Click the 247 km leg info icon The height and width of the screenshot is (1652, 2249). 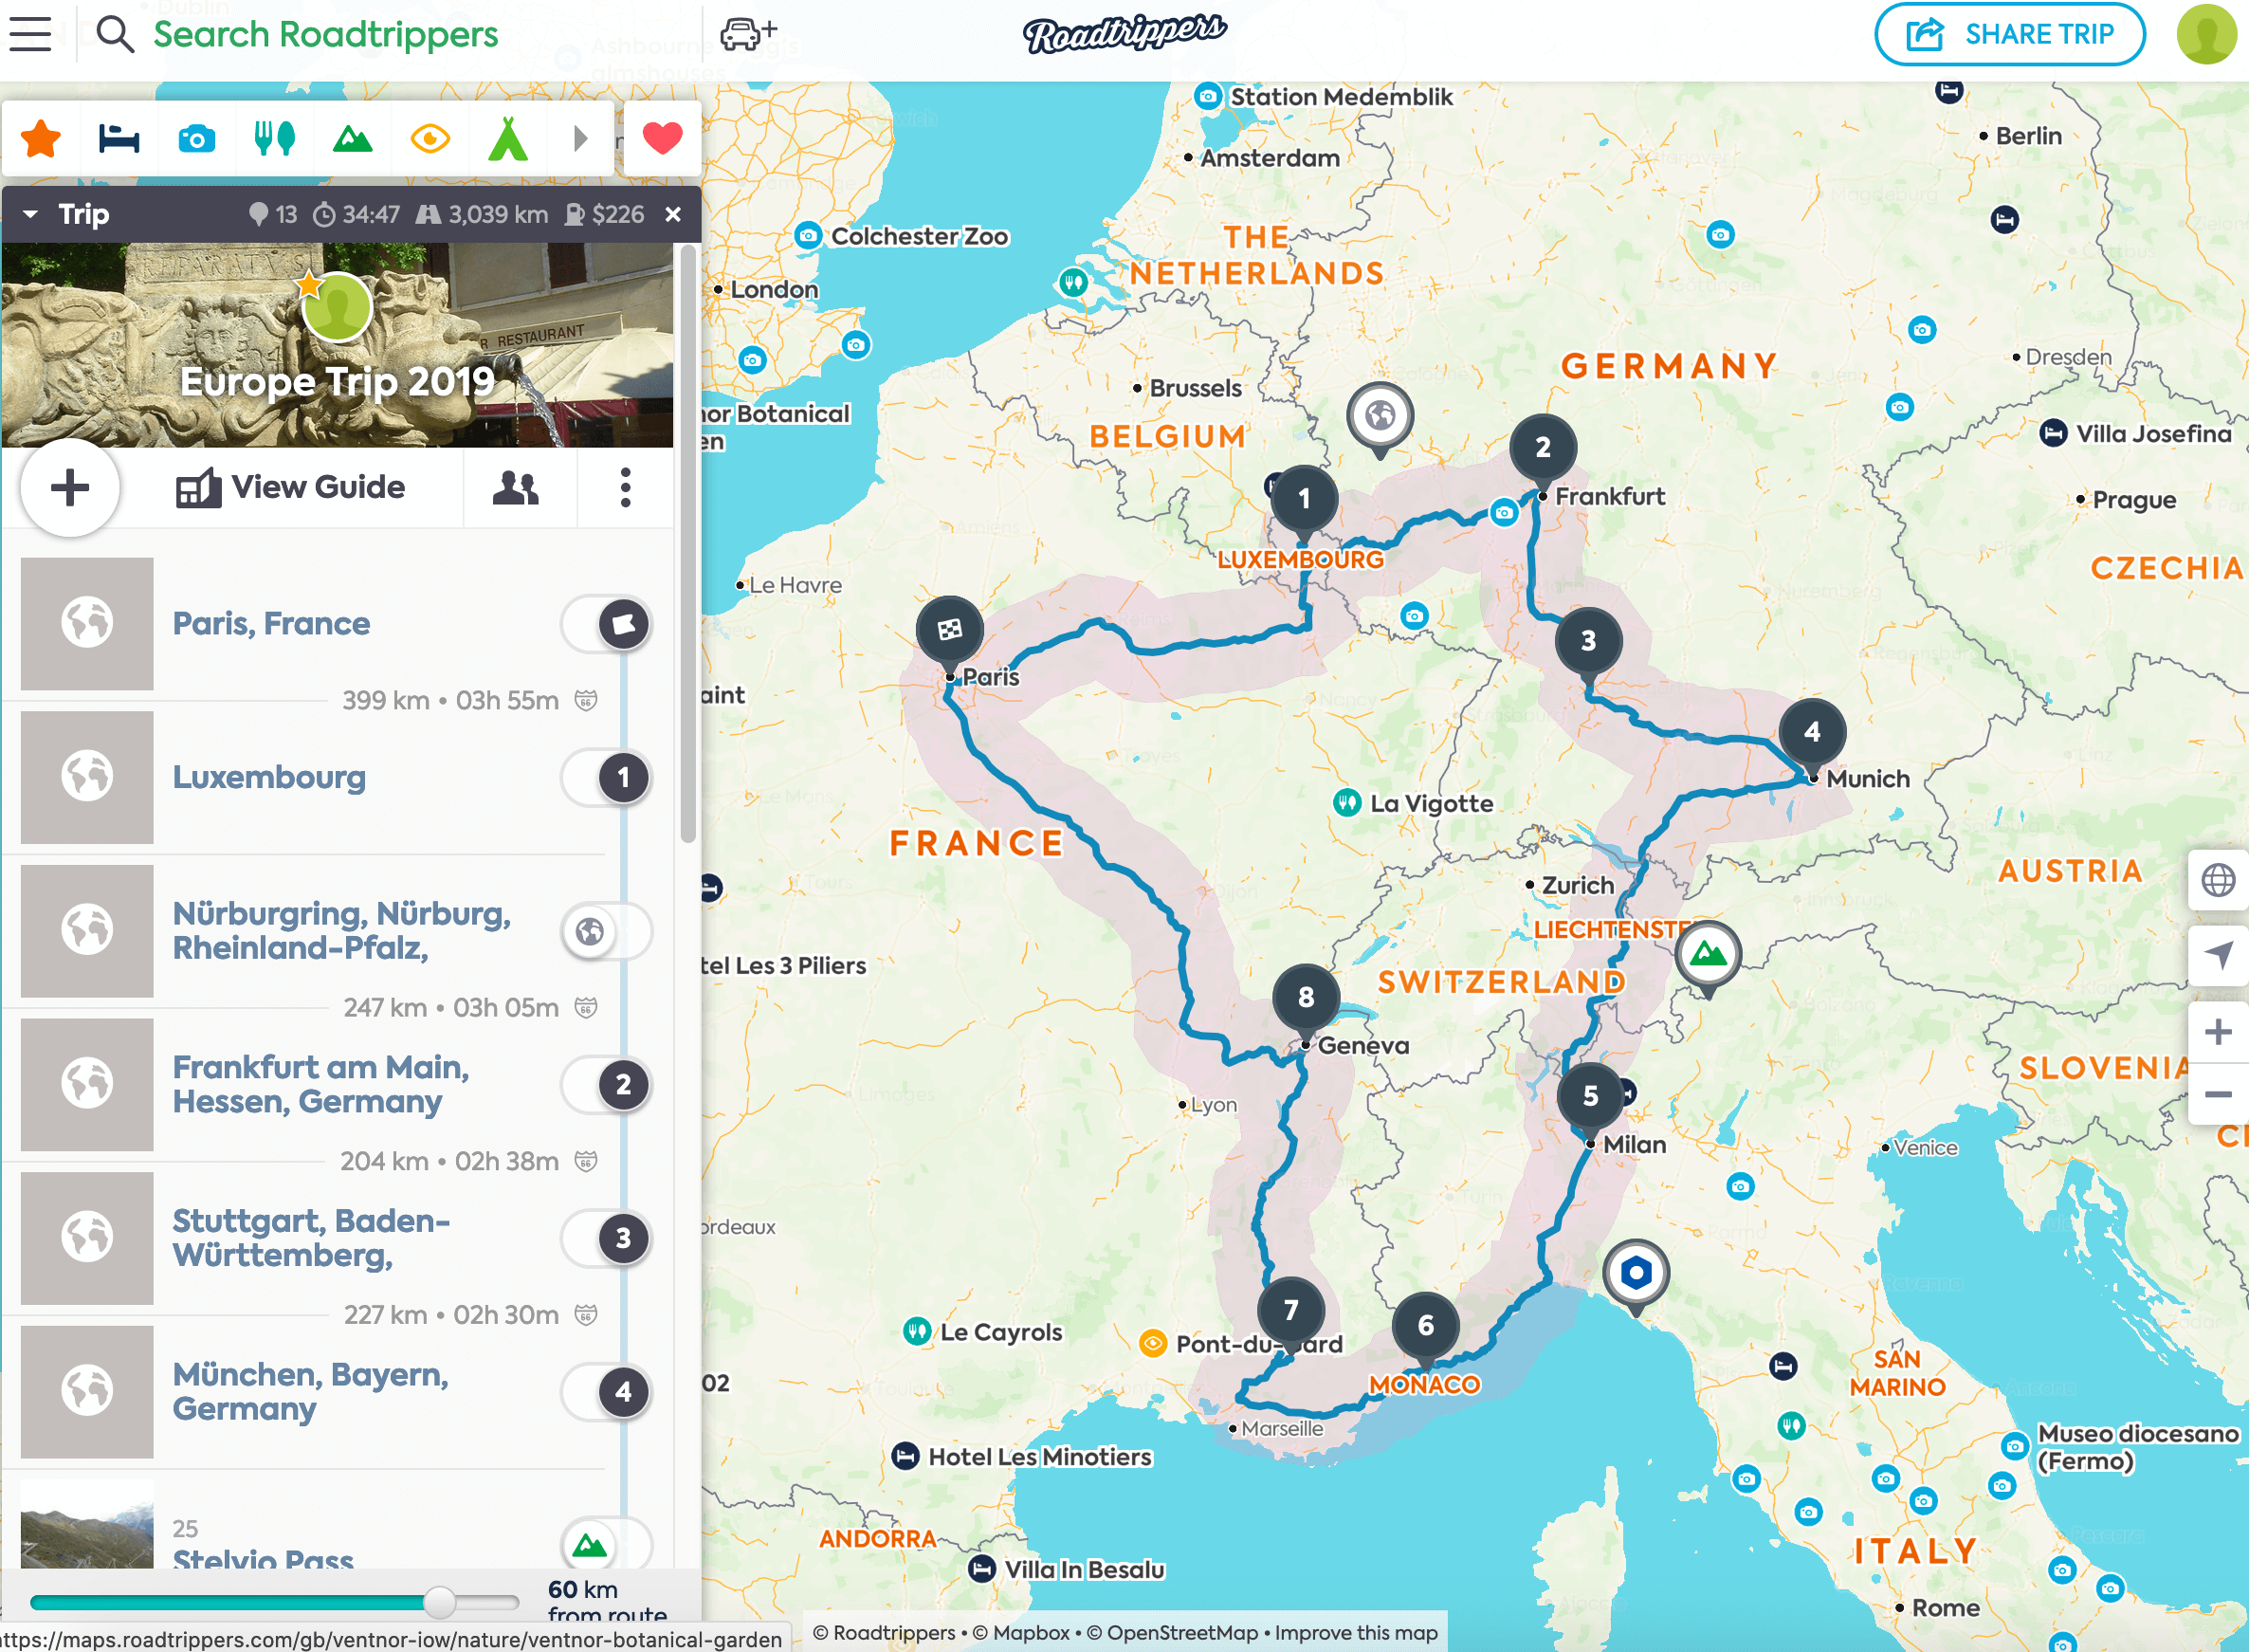(x=586, y=1007)
